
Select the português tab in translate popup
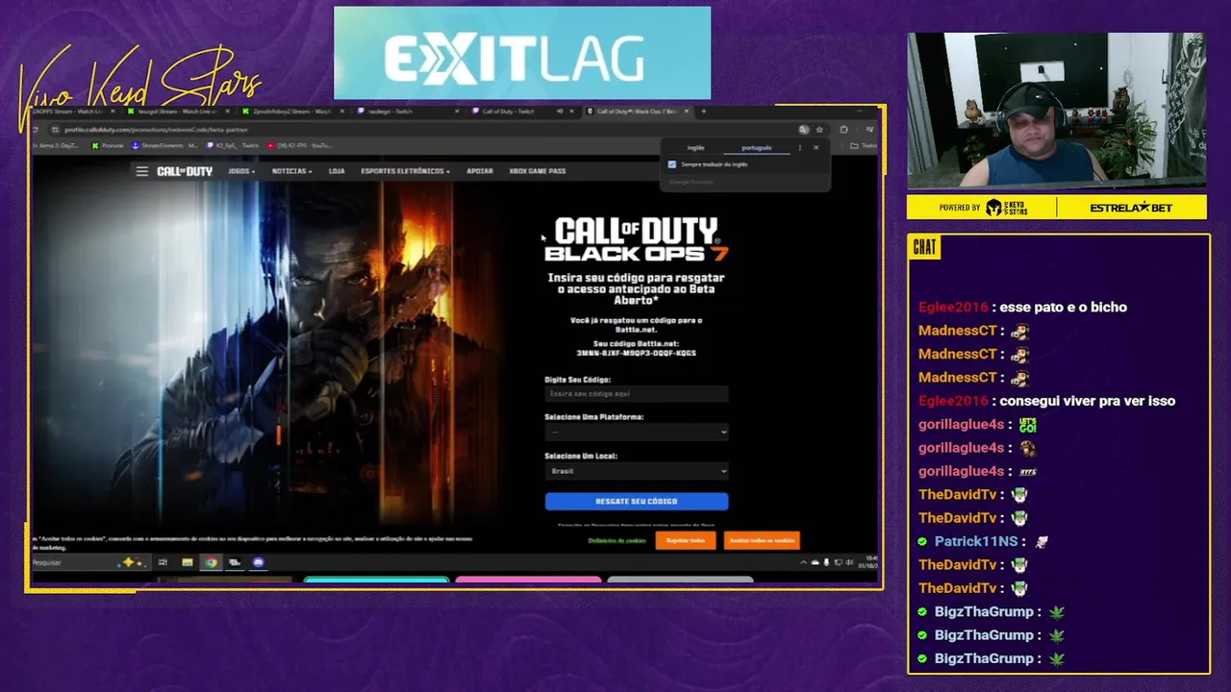[x=756, y=148]
